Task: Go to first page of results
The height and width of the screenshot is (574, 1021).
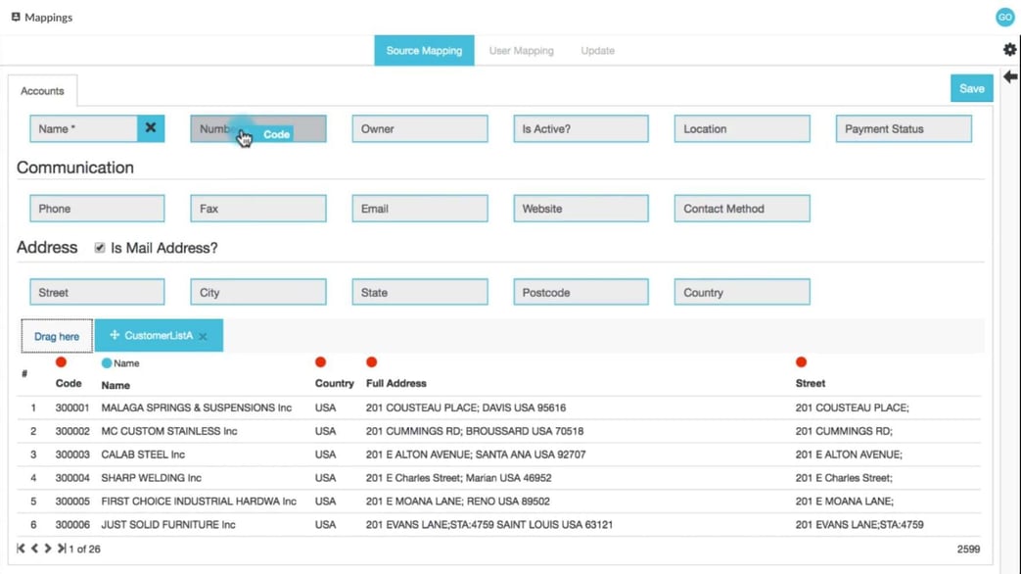Action: coord(21,549)
